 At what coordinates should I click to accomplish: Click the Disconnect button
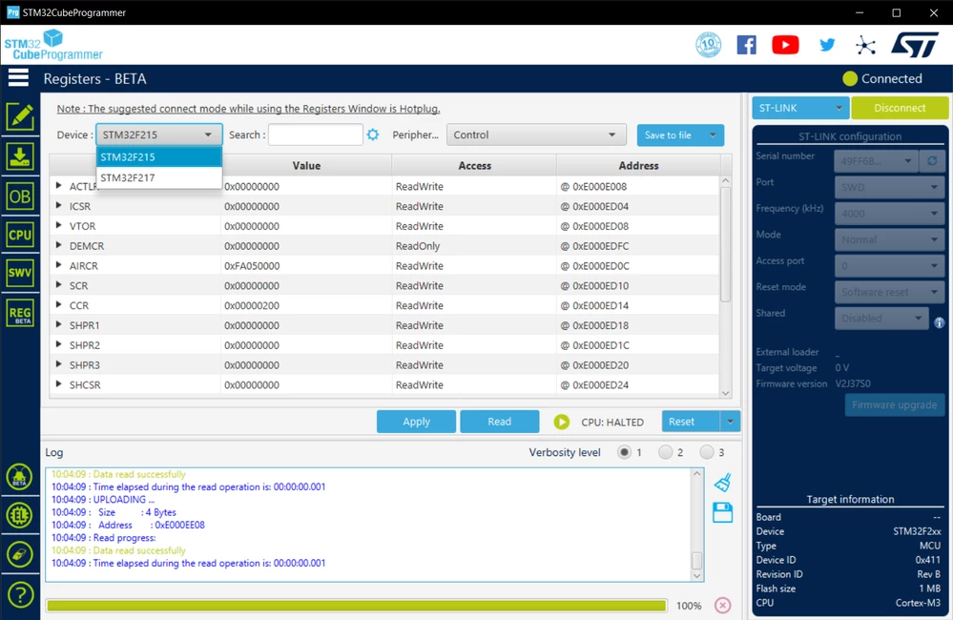coord(900,108)
